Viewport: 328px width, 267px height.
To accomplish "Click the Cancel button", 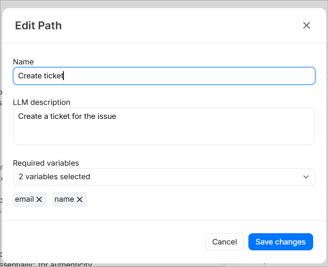I will tap(225, 242).
